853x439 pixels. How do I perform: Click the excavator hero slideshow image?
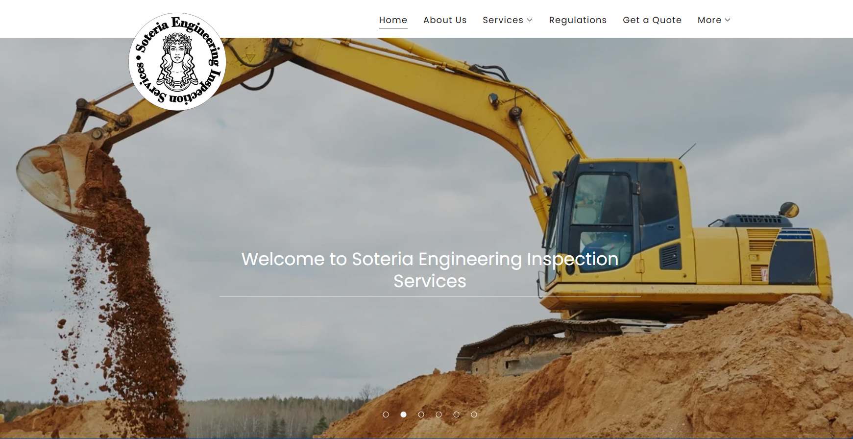(x=426, y=238)
